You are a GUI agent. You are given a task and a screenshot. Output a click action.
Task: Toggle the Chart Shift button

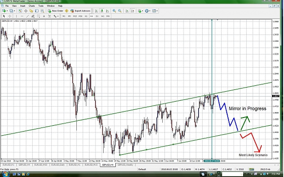click(133, 11)
